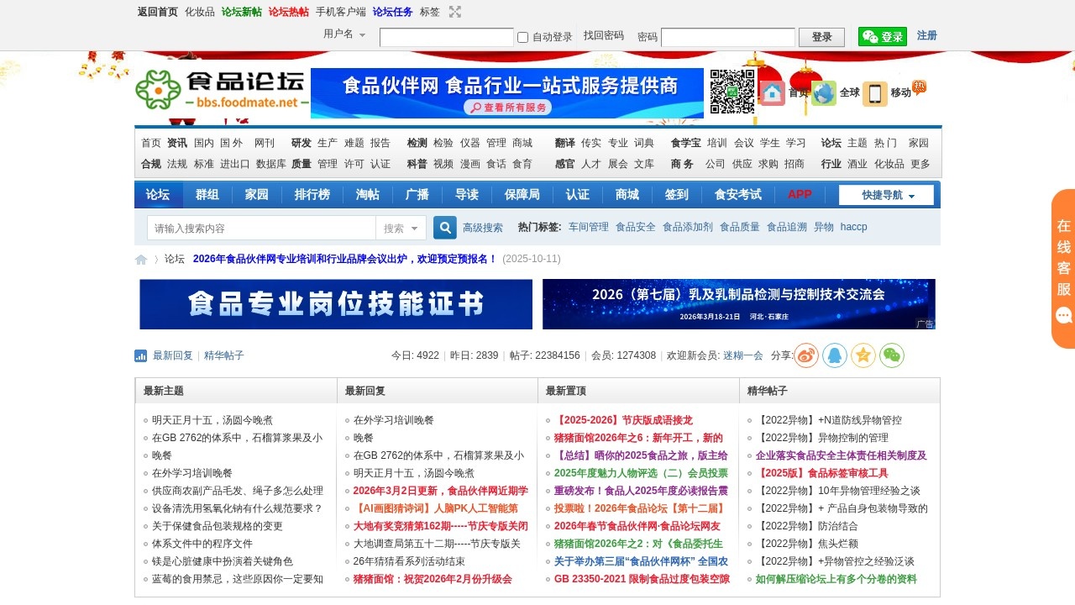Viewport: 1075px width, 605px height.
Task: Share to WeChat via green icon
Action: (892, 355)
